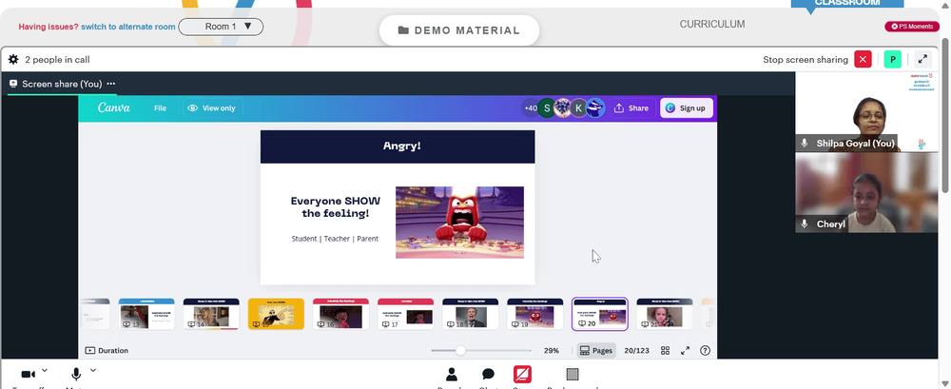Click the people icon in bottom bar
The width and height of the screenshot is (951, 389).
pyautogui.click(x=451, y=374)
